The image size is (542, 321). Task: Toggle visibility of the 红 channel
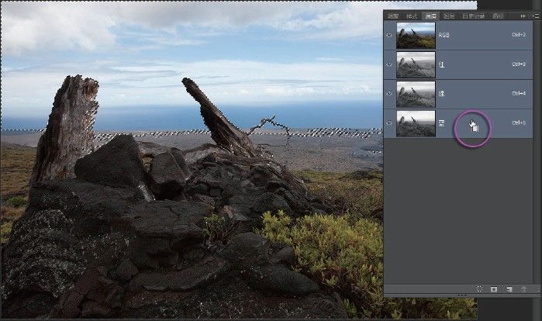pyautogui.click(x=390, y=64)
